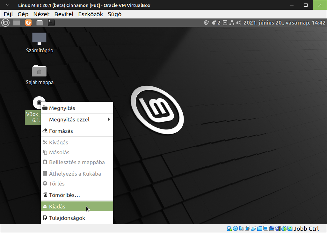Expand the Megnyitás ezzel submenu
The image size is (327, 233).
[x=77, y=120]
